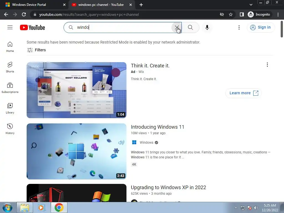284x213 pixels.
Task: Open the Windows XP video thumbnail
Action: click(77, 193)
